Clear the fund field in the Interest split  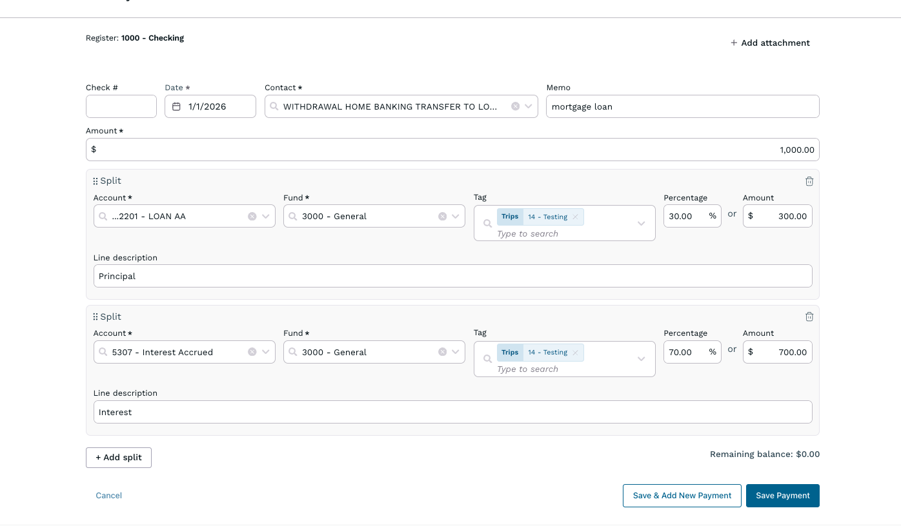click(442, 352)
